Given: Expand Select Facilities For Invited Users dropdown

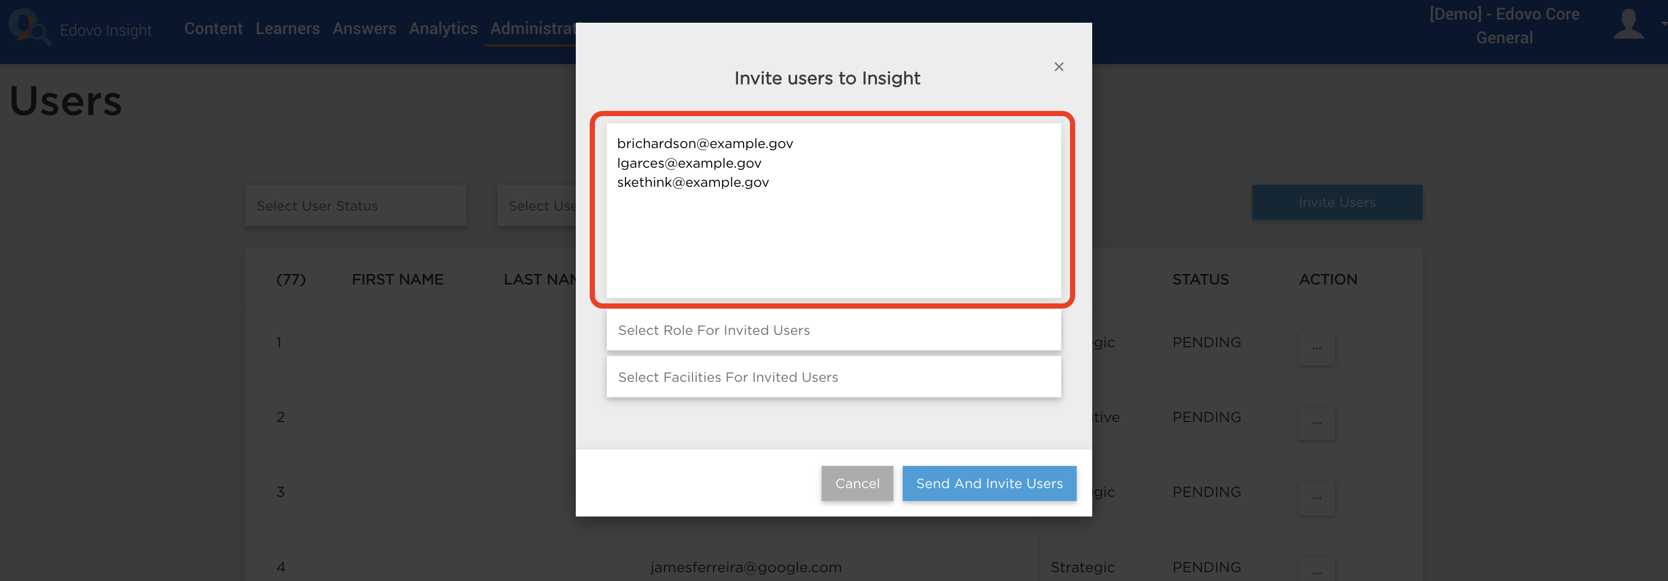Looking at the screenshot, I should click(833, 377).
